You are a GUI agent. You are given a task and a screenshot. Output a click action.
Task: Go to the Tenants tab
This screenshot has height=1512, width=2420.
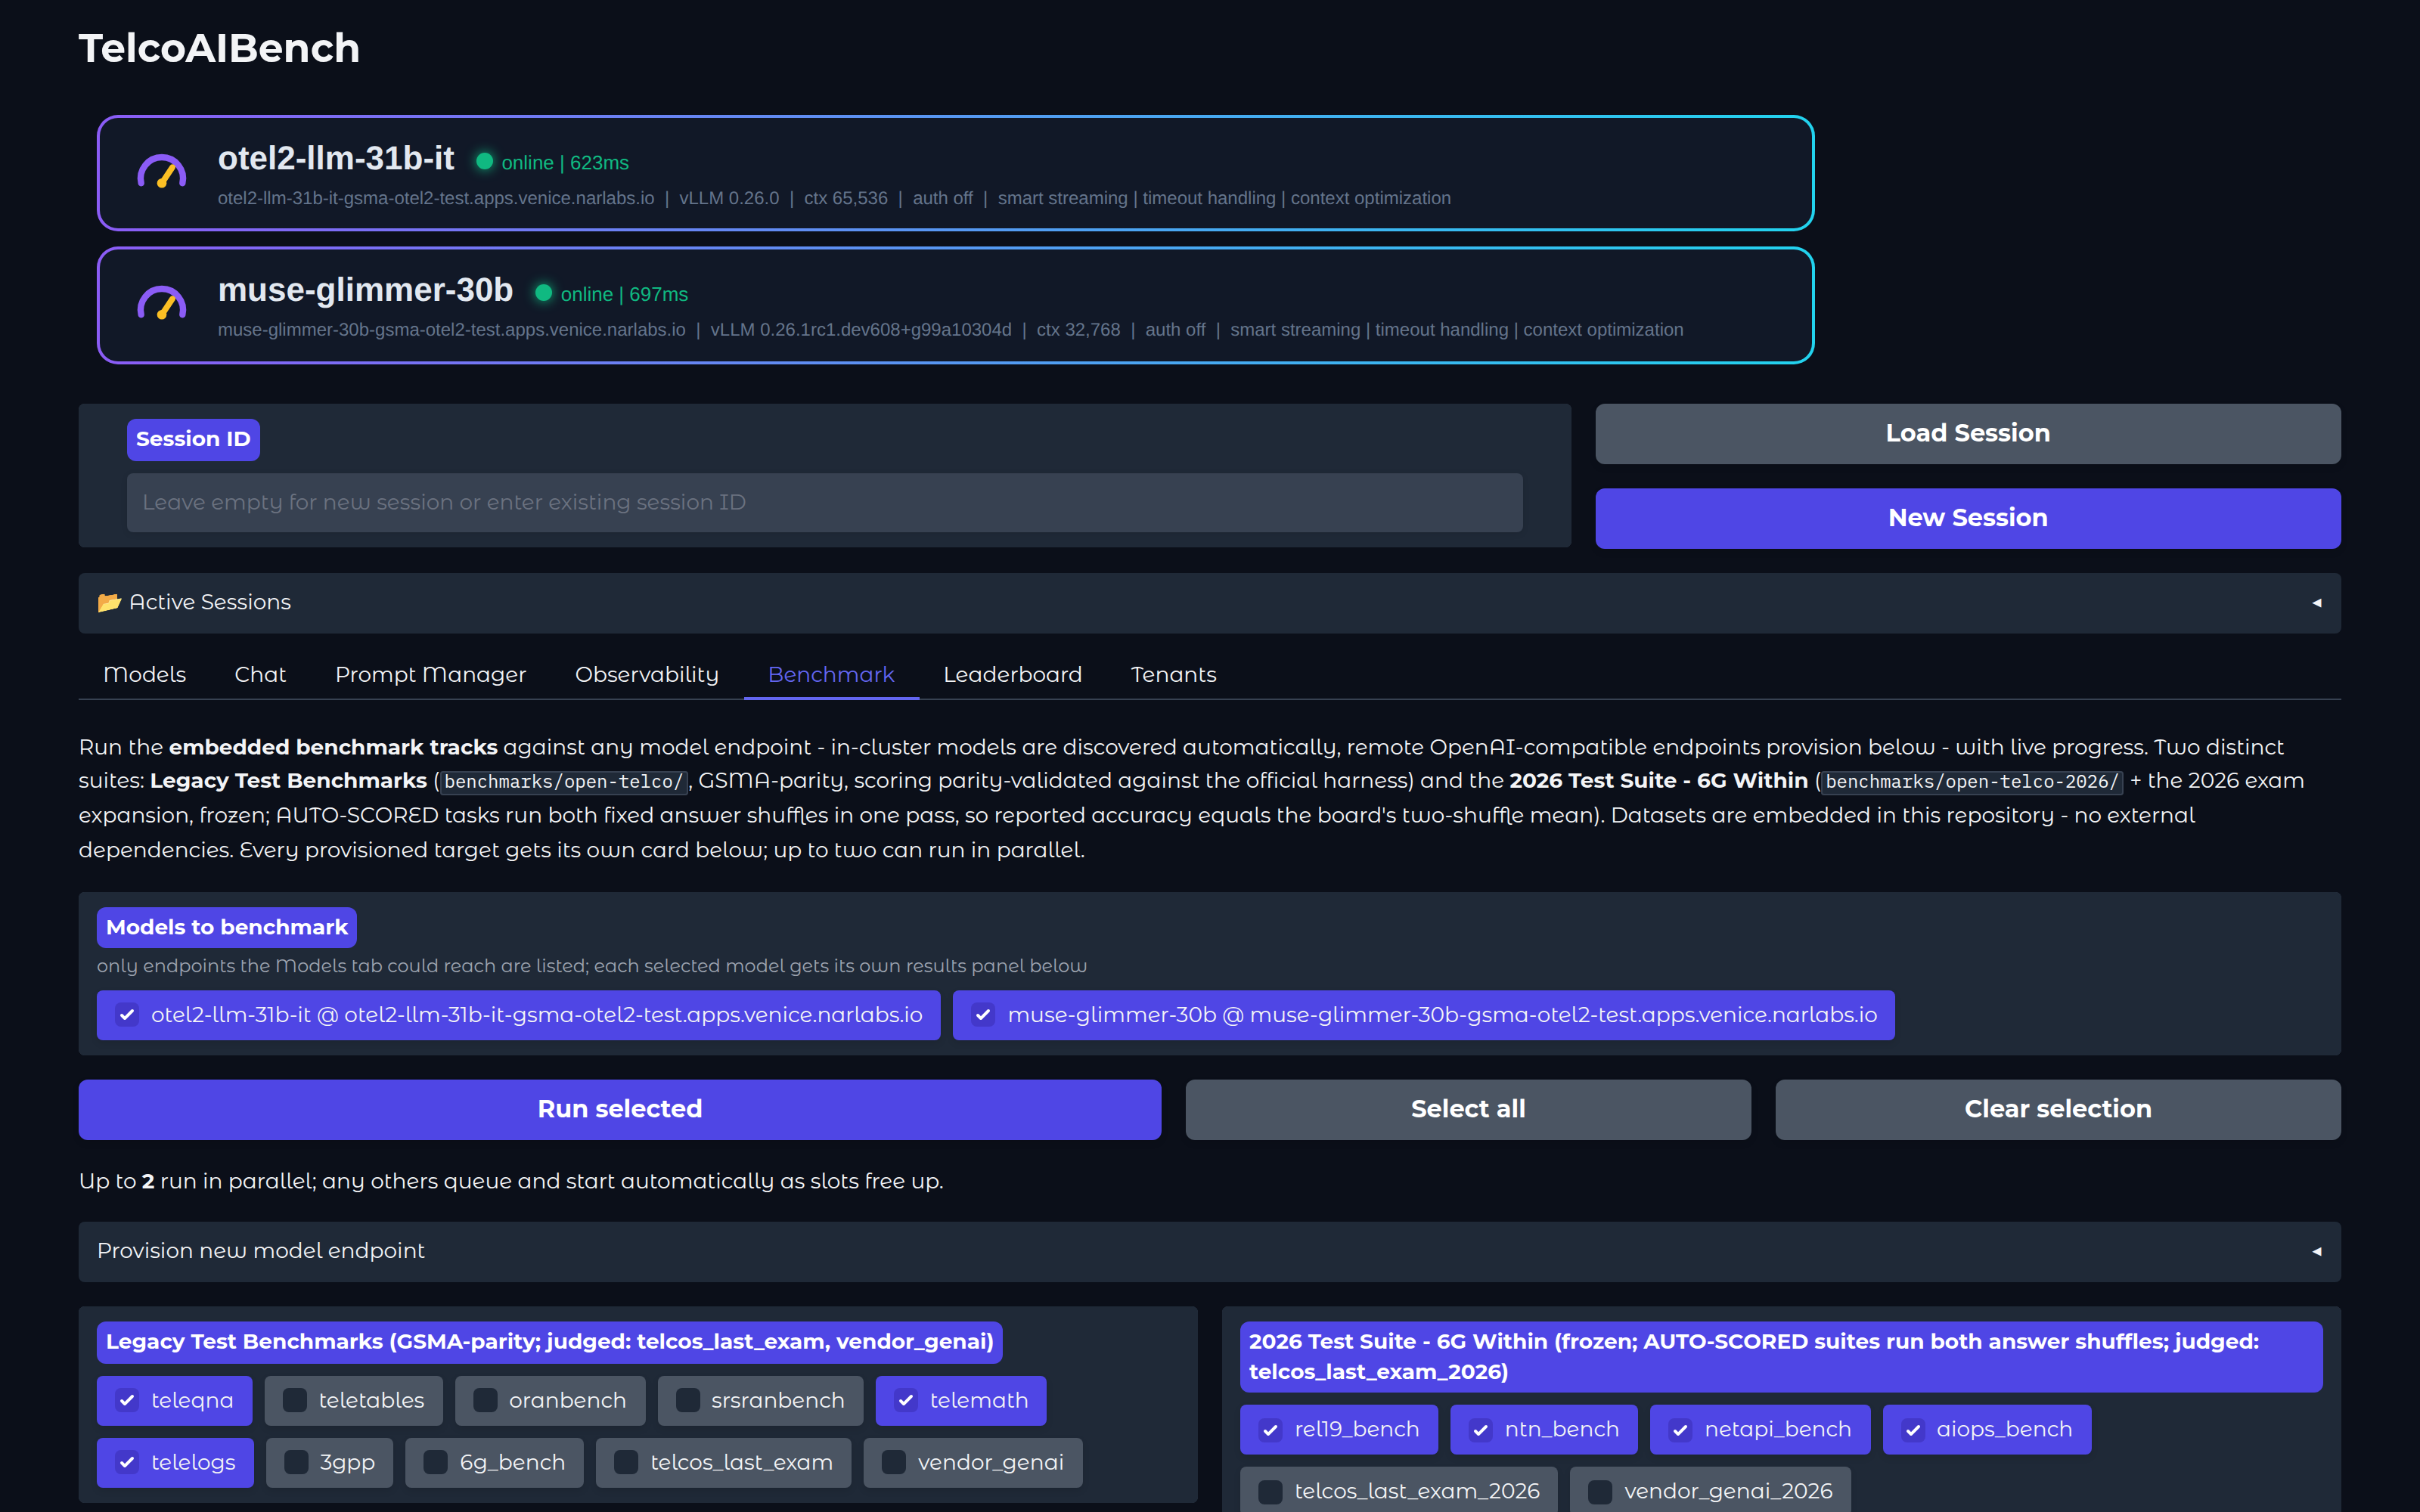(1173, 674)
